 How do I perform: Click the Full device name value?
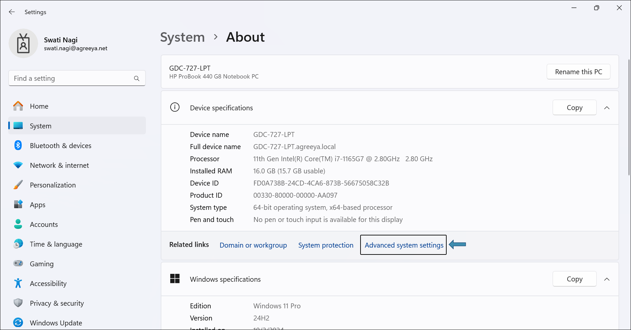pos(294,146)
